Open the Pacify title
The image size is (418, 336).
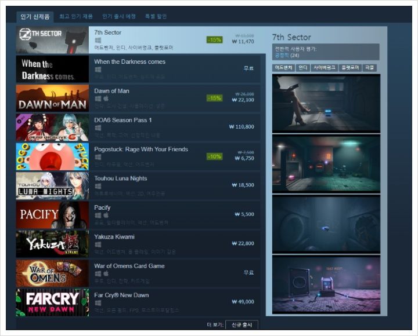[102, 208]
